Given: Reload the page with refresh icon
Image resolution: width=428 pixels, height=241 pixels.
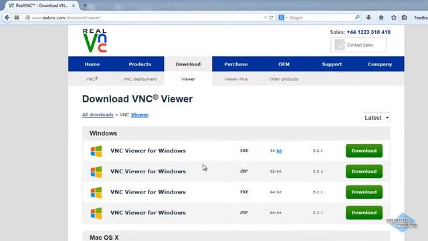Looking at the screenshot, I should point(271,18).
